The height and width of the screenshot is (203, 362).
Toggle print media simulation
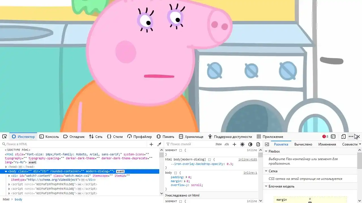coord(258,144)
